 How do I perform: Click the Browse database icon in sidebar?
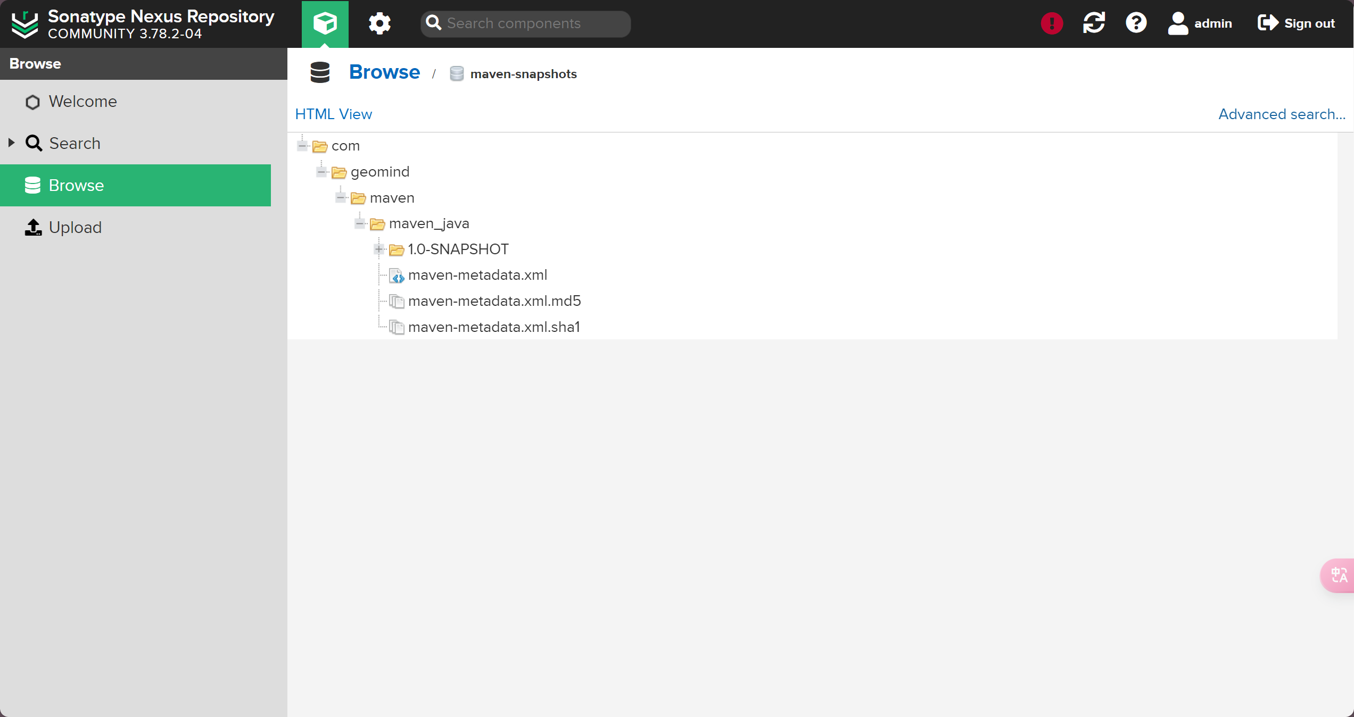coord(32,185)
